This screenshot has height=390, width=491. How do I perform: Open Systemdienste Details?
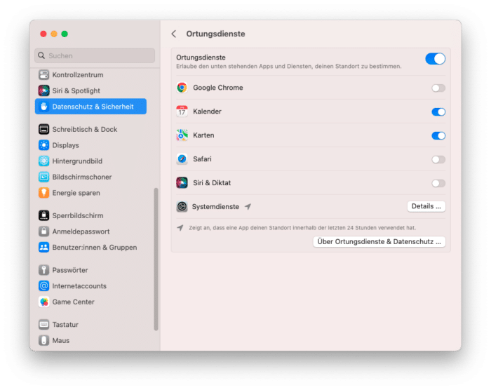tap(426, 206)
